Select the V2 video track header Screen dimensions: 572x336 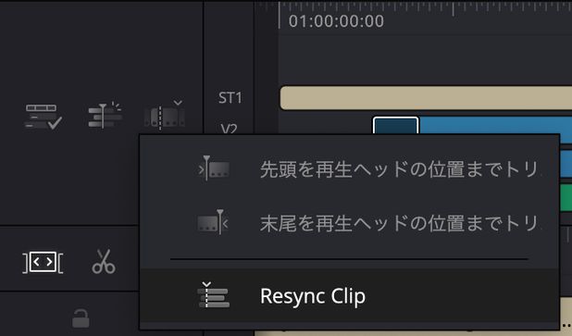230,129
